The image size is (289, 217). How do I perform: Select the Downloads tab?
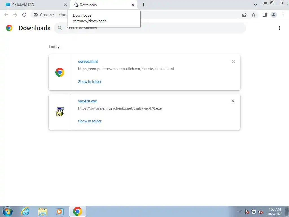[x=103, y=5]
